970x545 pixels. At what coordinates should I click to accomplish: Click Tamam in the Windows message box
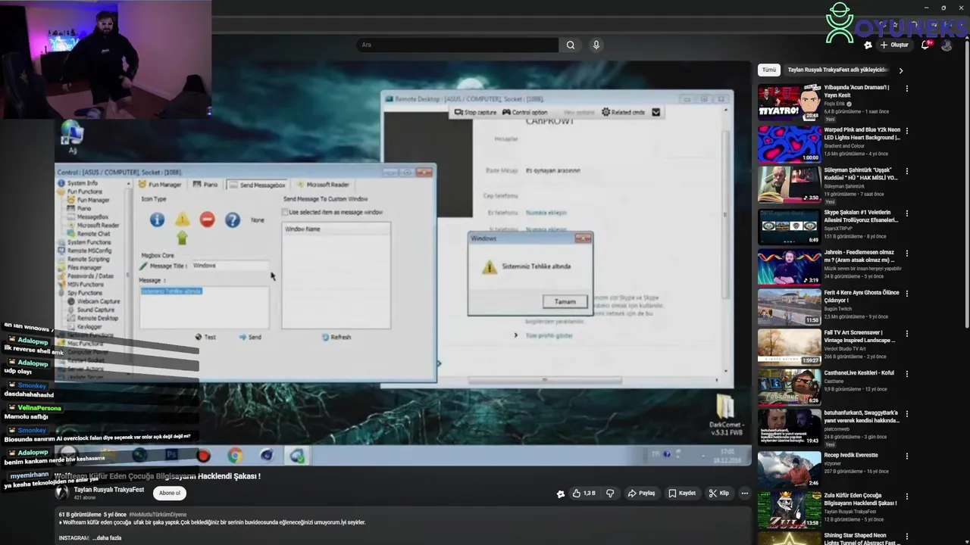565,301
